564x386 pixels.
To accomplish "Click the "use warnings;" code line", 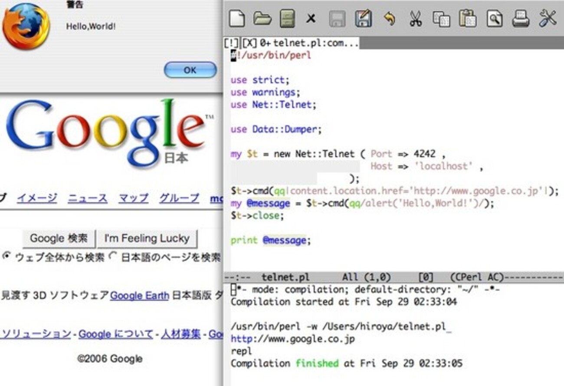I will [266, 92].
